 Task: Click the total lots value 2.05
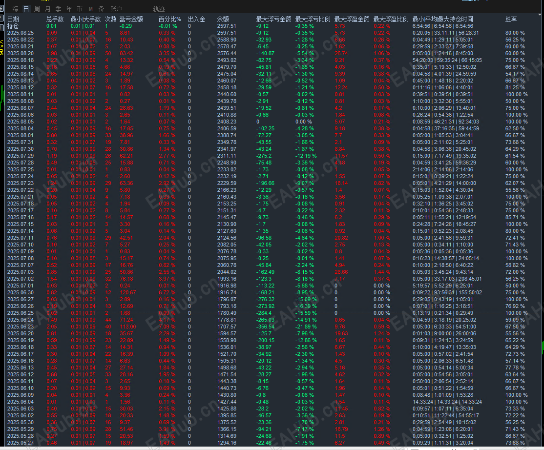pyautogui.click(x=52, y=327)
